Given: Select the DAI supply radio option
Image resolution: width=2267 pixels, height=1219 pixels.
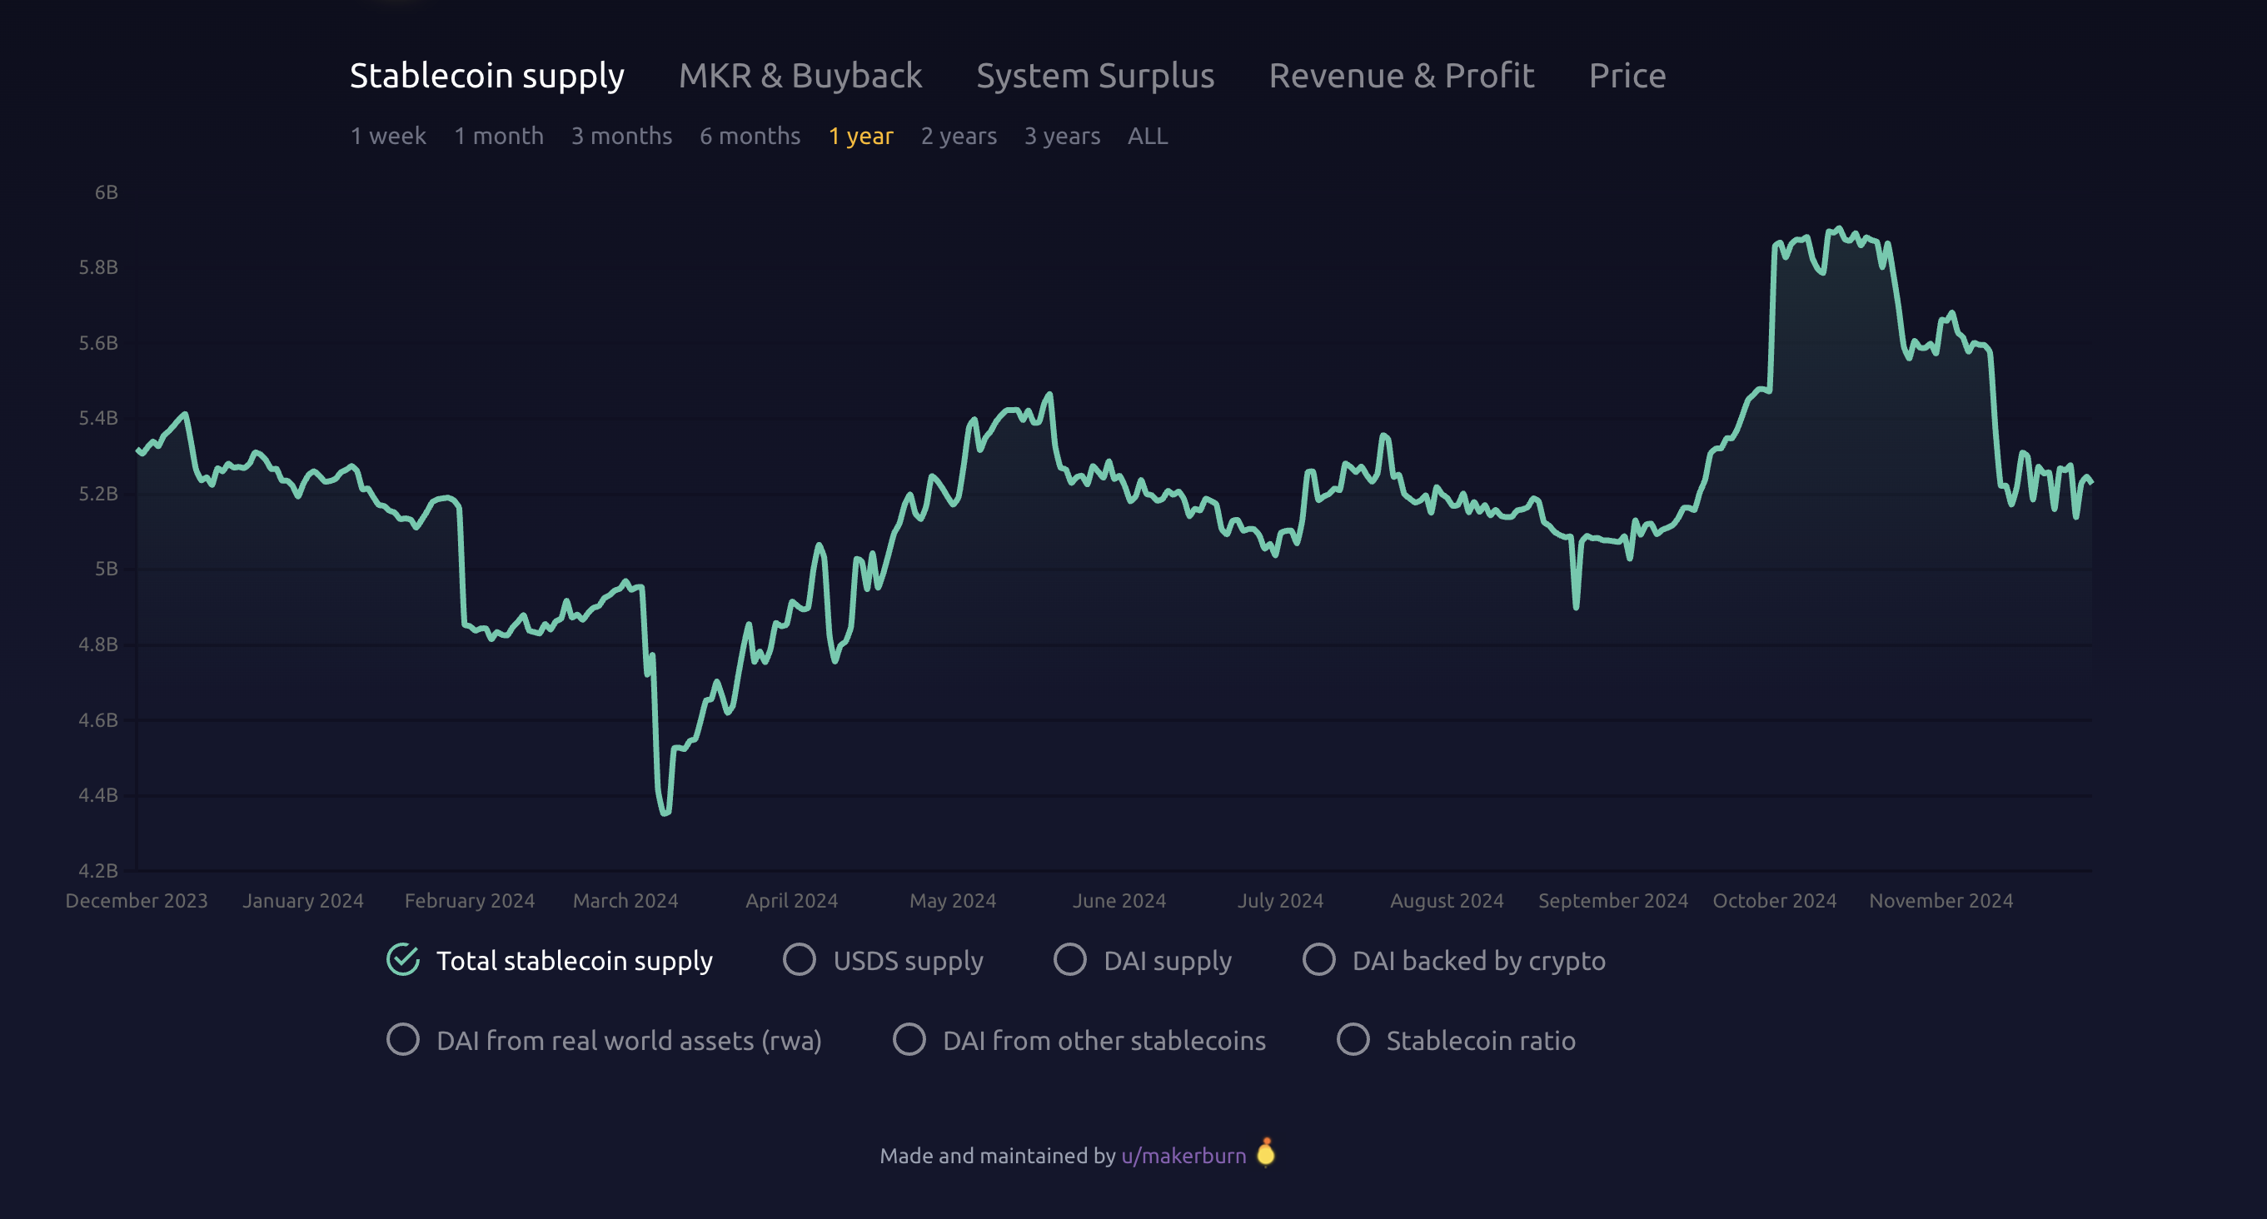Looking at the screenshot, I should click(1069, 959).
